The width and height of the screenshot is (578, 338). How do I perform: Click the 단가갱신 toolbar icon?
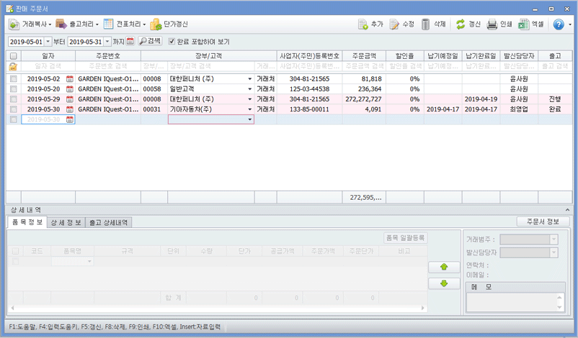156,24
